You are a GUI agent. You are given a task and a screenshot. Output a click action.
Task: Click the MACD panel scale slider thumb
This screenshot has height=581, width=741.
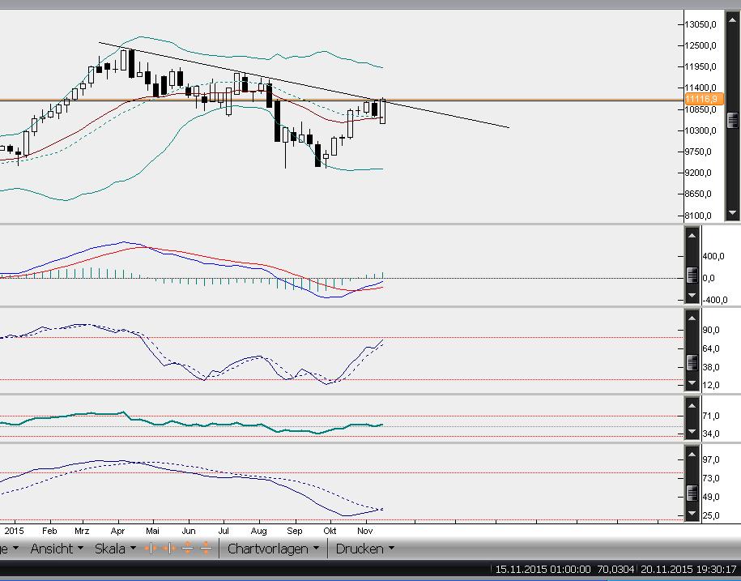click(x=692, y=275)
